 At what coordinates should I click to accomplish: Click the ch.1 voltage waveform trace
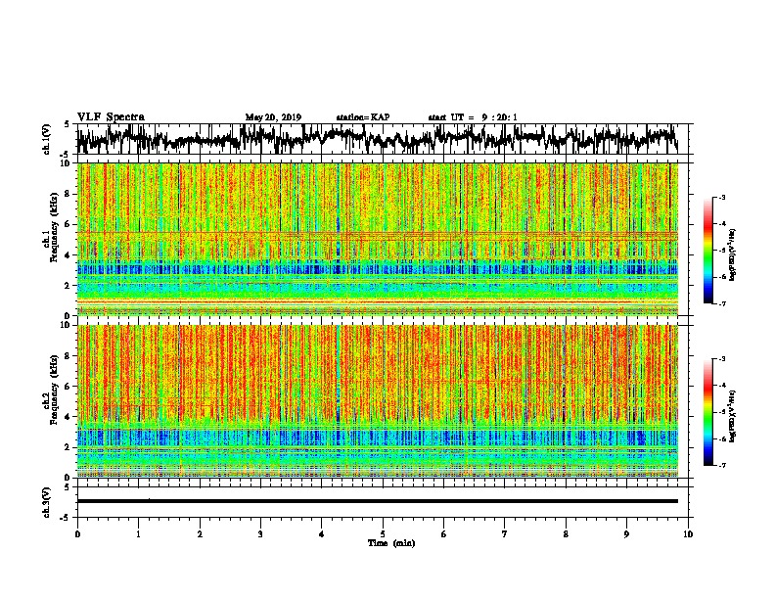point(377,139)
